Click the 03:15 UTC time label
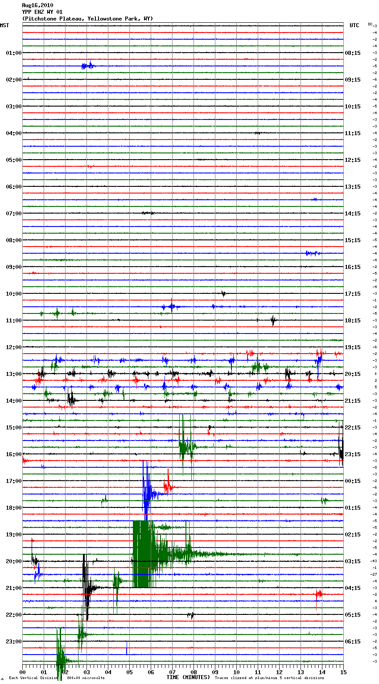Screen dimensions: 379x684 [353, 561]
